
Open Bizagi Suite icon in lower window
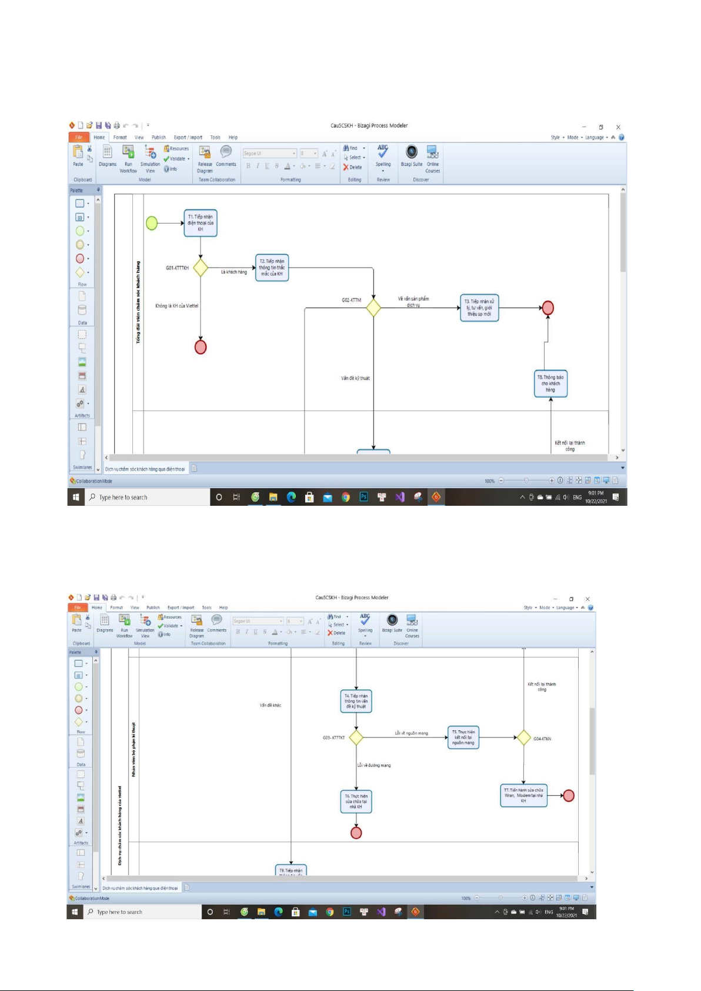click(392, 620)
